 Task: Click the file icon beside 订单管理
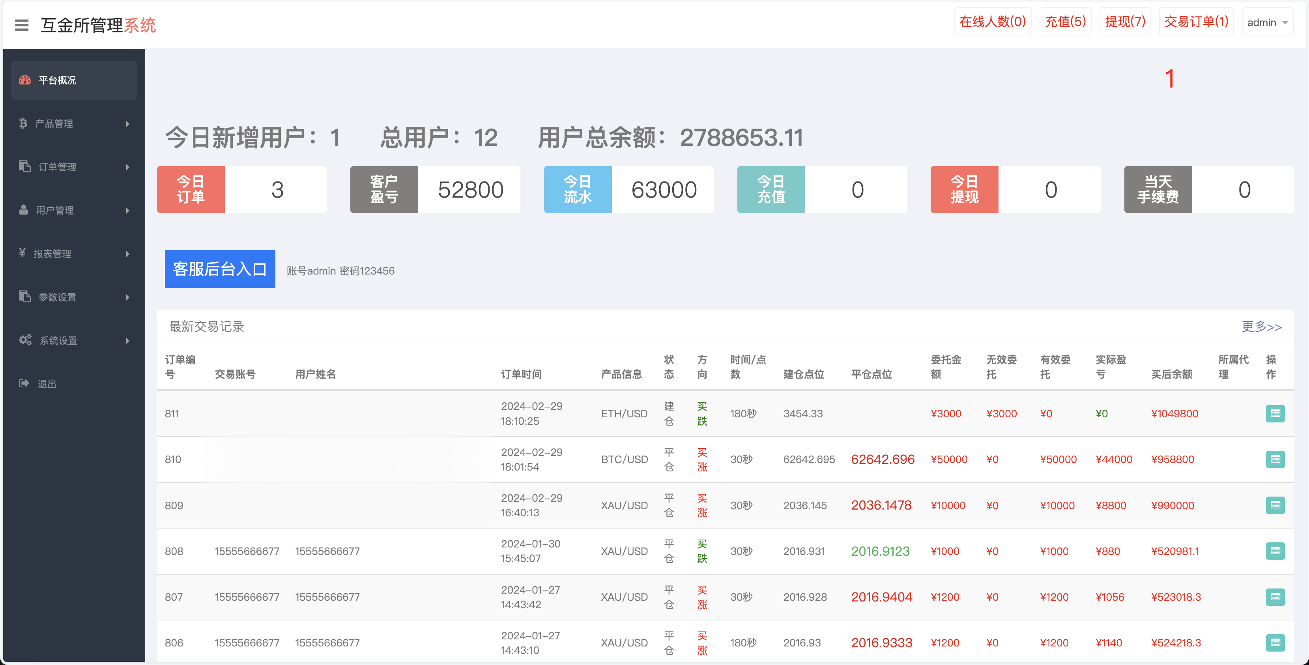tap(24, 166)
